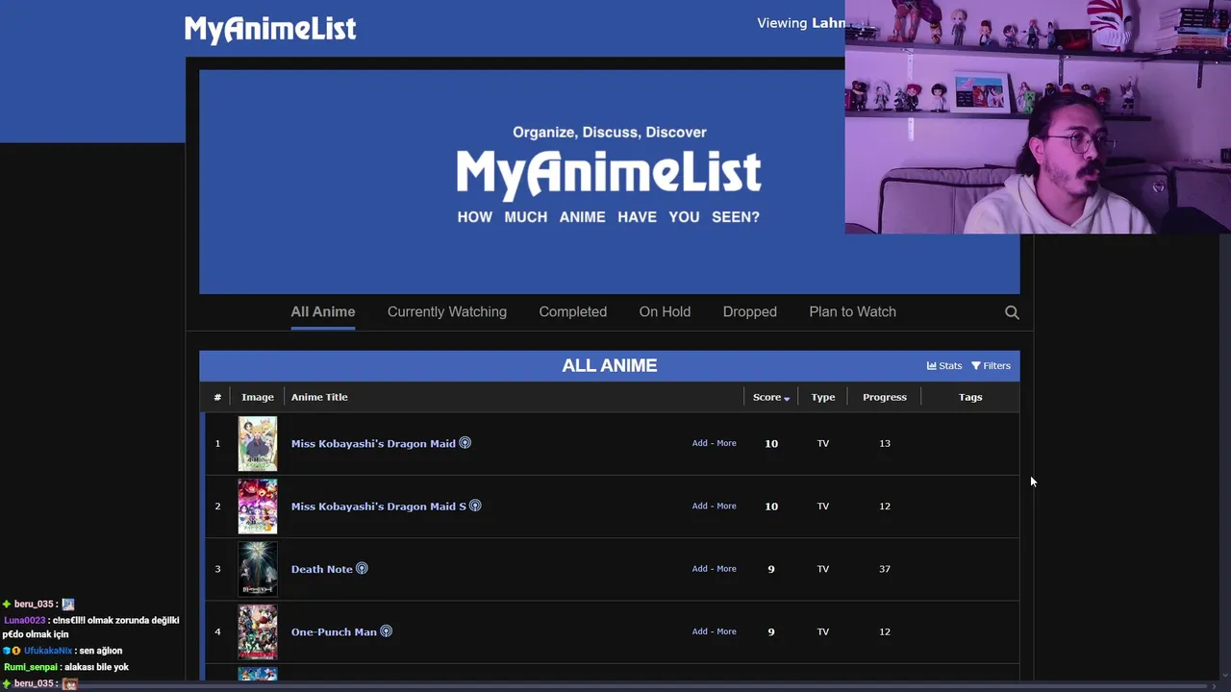Image resolution: width=1231 pixels, height=692 pixels.
Task: Open Miss Kobayashi's Dragon Maid S link
Action: tap(379, 507)
